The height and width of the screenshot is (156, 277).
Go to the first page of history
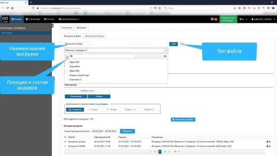click(x=151, y=152)
